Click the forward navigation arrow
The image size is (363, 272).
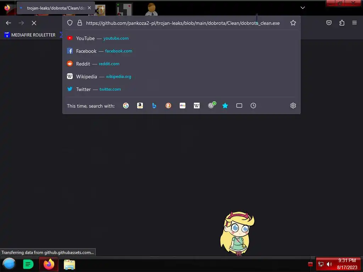tap(21, 23)
